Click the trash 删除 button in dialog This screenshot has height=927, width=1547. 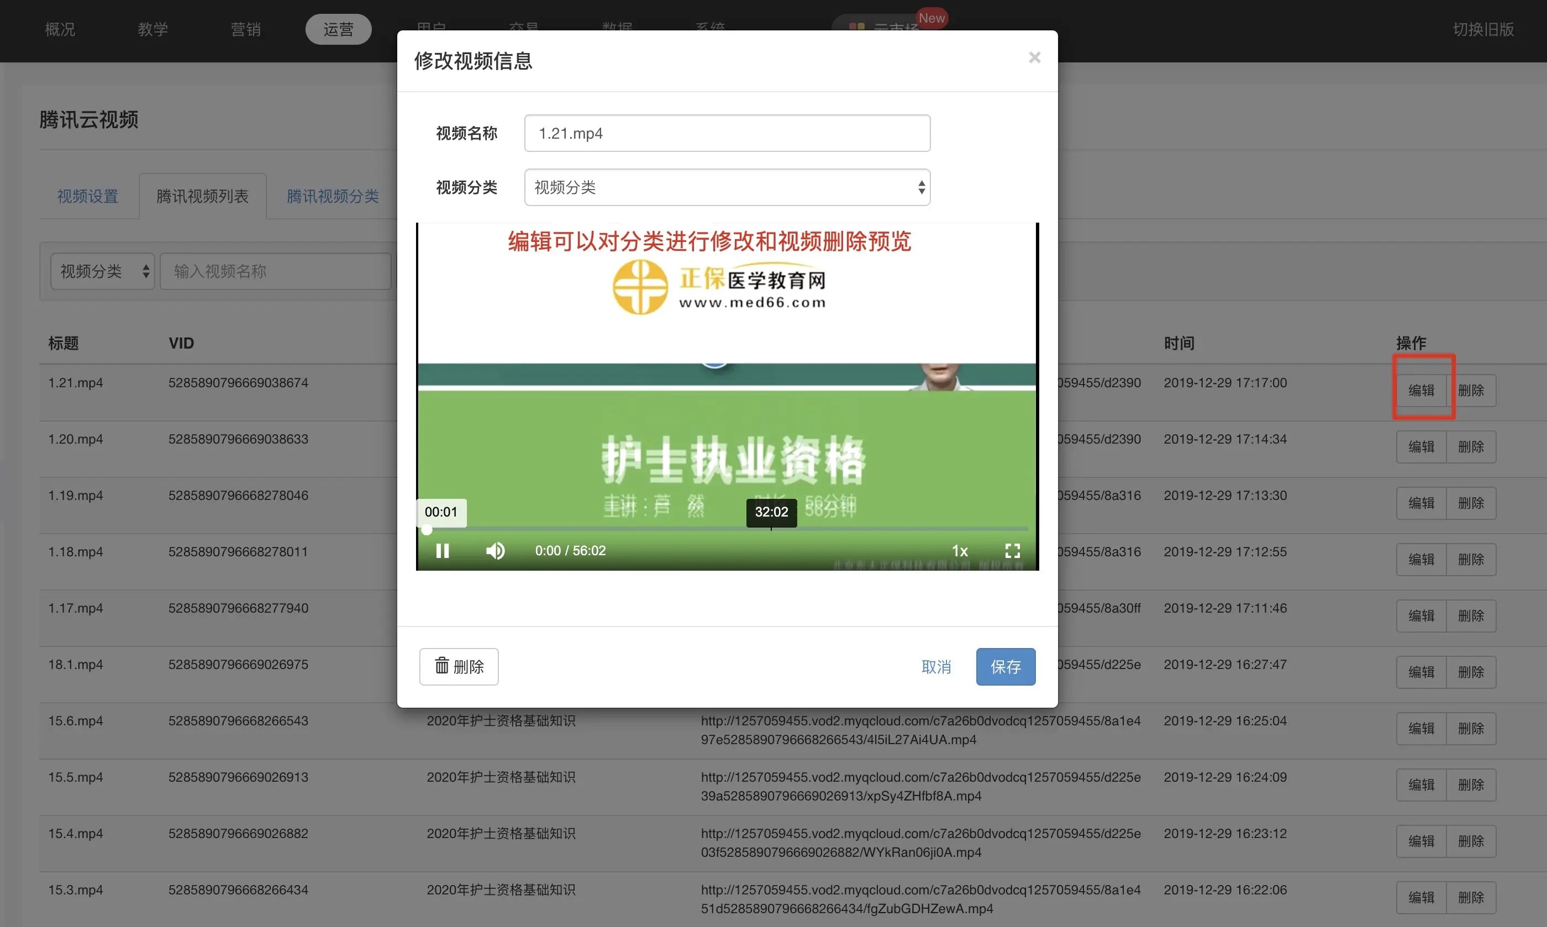459,666
